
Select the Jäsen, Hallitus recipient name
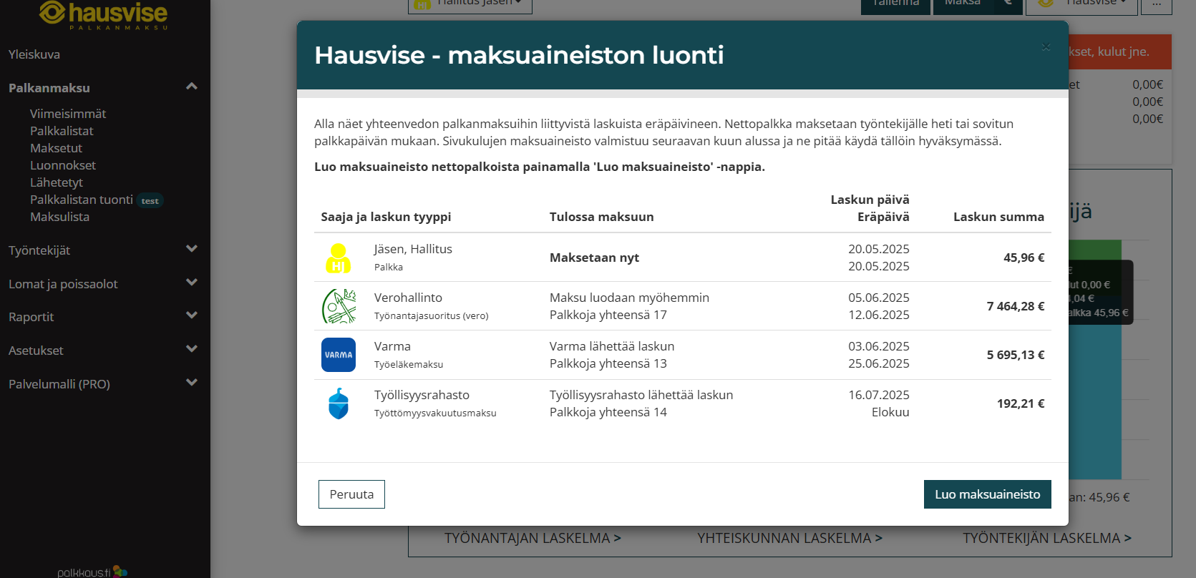coord(413,249)
